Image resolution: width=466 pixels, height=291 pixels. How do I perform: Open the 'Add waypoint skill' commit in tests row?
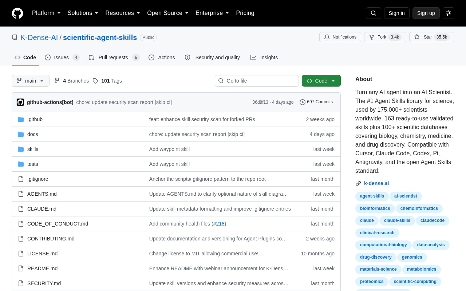[169, 164]
